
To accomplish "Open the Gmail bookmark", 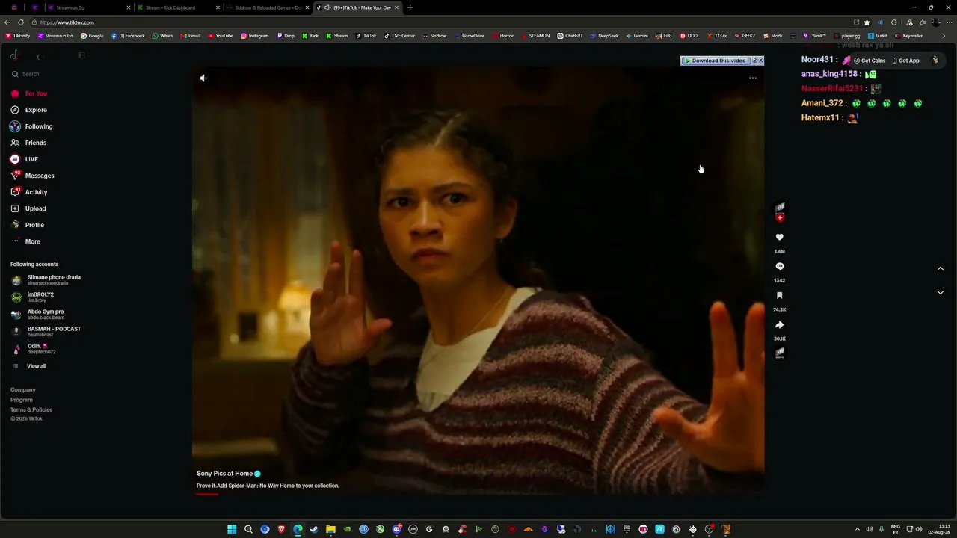I will point(191,36).
